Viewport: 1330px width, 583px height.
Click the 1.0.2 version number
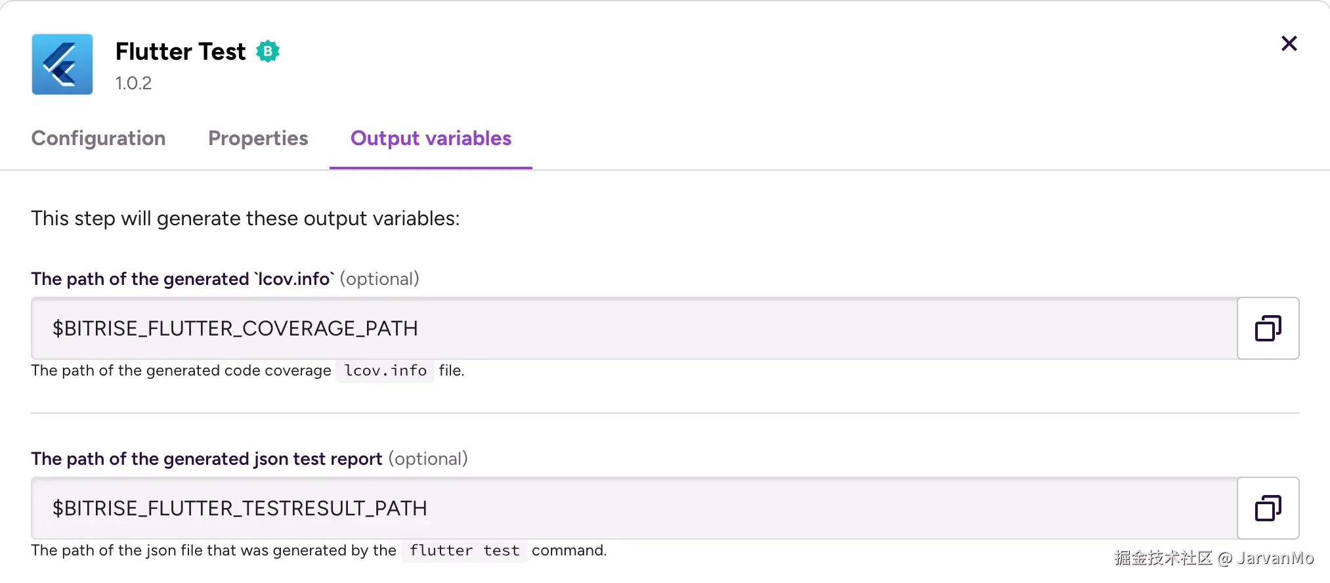133,83
